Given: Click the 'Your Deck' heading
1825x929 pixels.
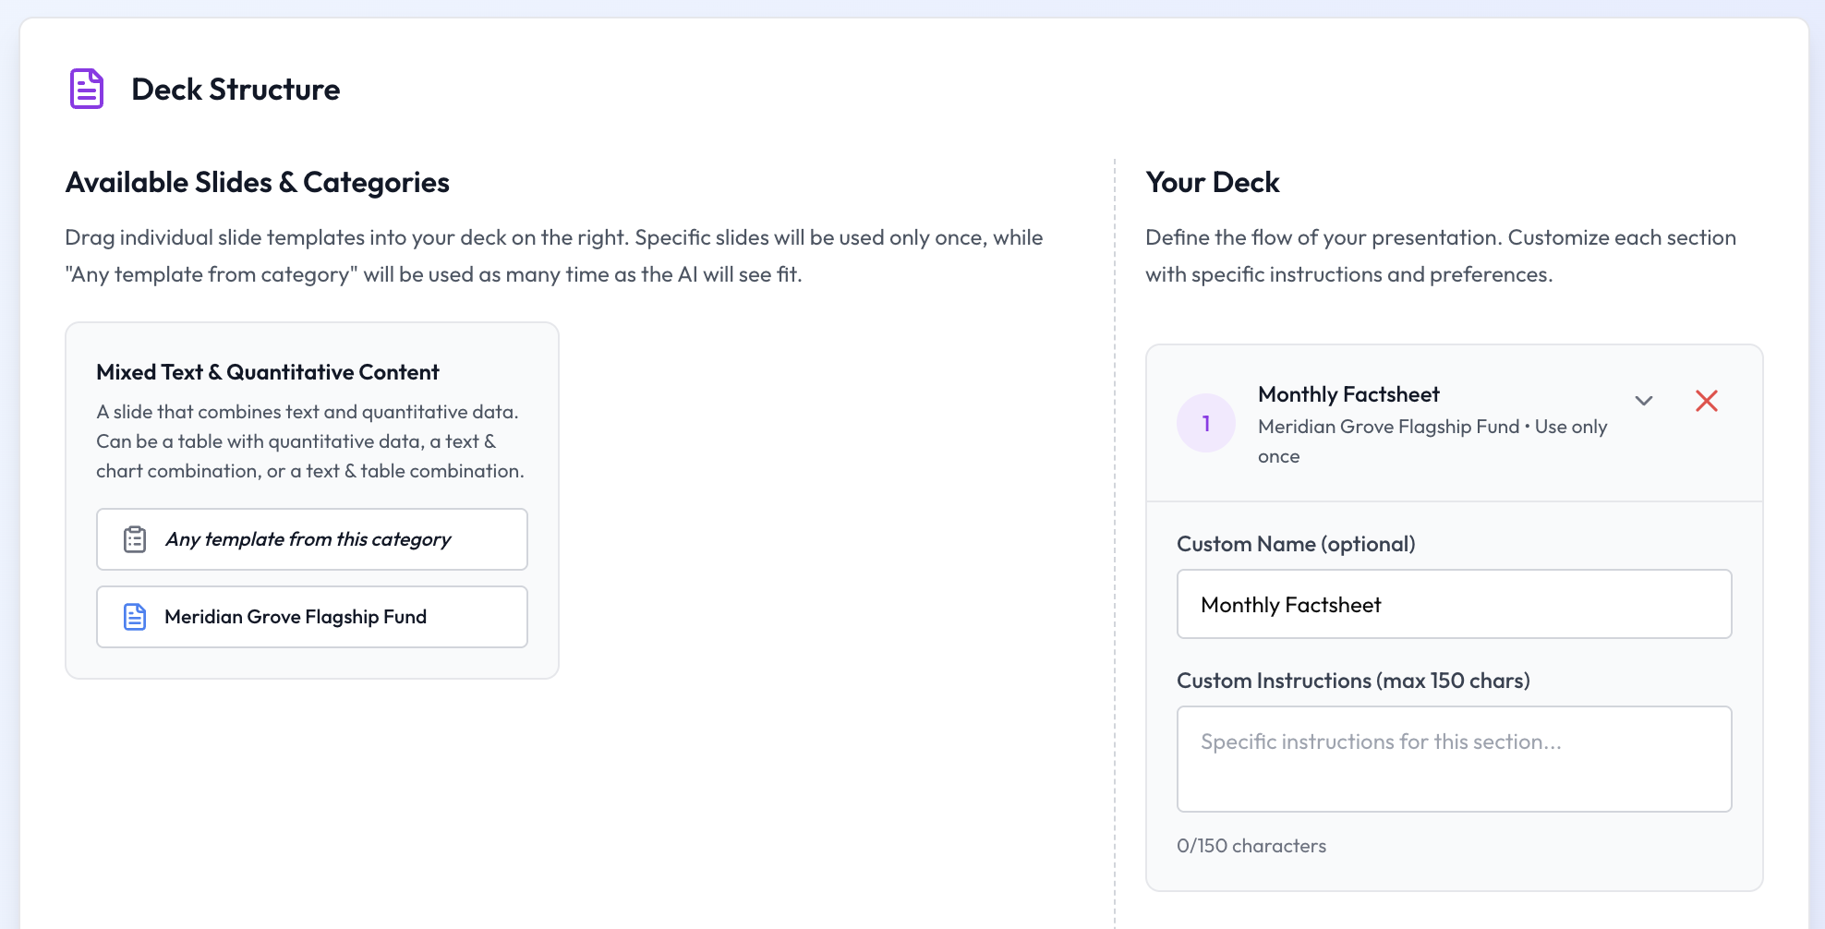Looking at the screenshot, I should point(1212,183).
